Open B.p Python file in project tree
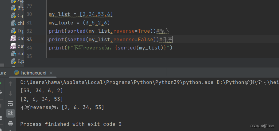This screenshot has height=131, width=279. click(x=17, y=8)
